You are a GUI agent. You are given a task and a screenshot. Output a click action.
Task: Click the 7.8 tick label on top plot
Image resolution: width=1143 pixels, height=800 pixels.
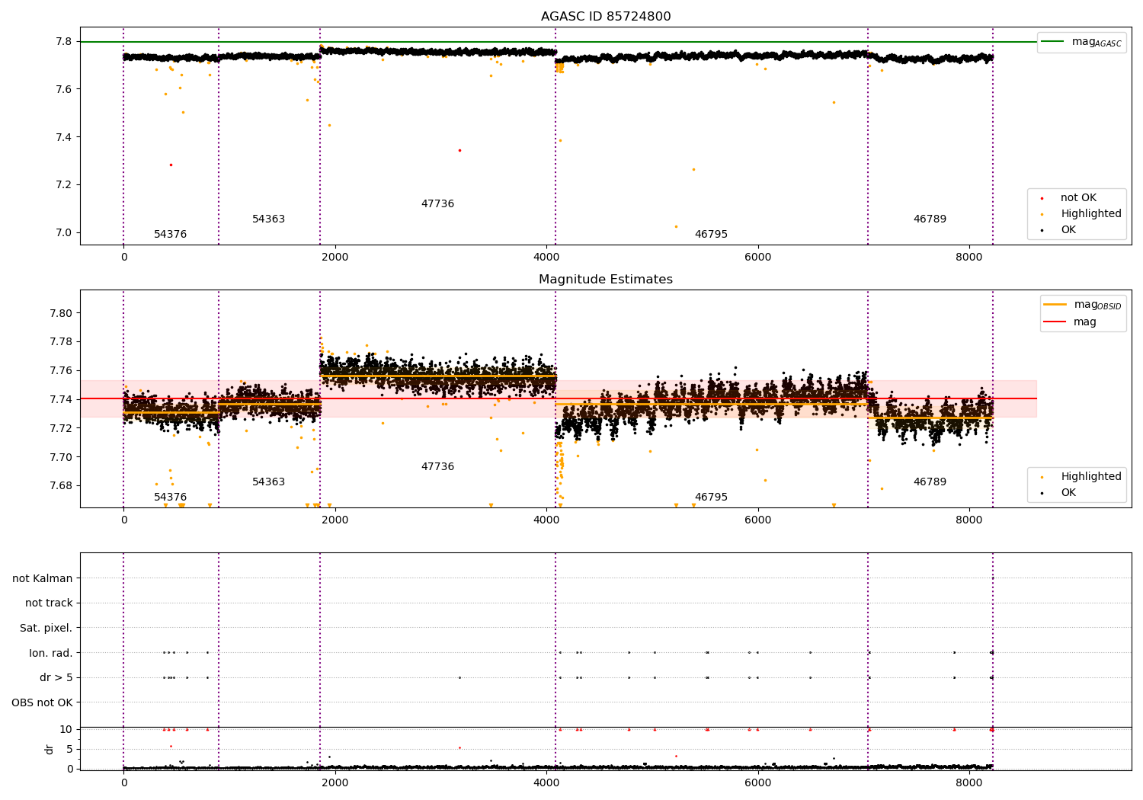64,41
